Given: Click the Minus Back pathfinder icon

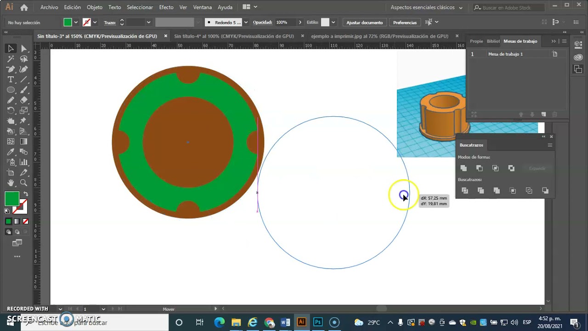Looking at the screenshot, I should [545, 190].
